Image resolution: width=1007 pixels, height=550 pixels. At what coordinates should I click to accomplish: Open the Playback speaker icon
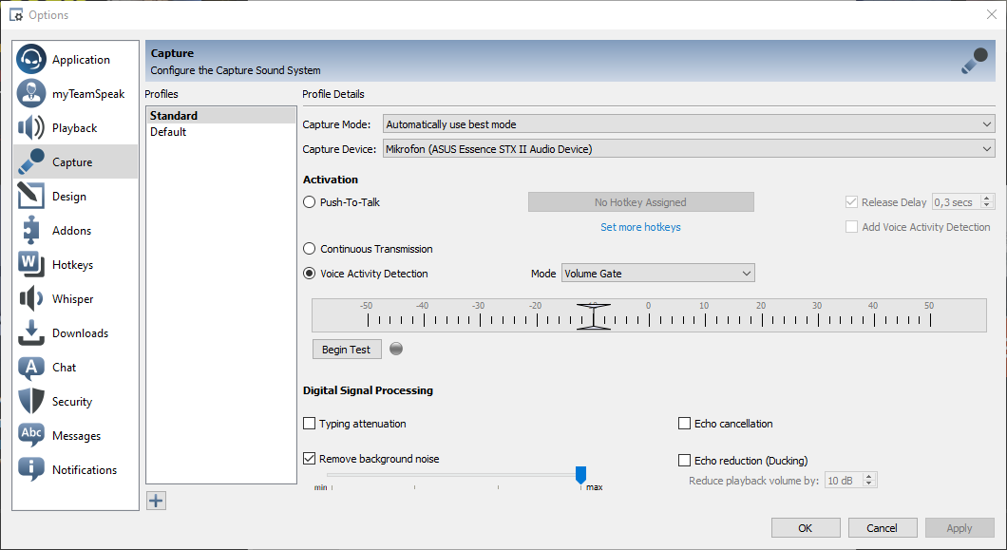tap(31, 128)
